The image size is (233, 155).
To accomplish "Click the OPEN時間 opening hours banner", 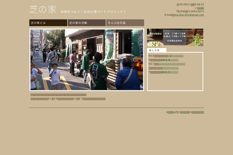I will pos(175,37).
